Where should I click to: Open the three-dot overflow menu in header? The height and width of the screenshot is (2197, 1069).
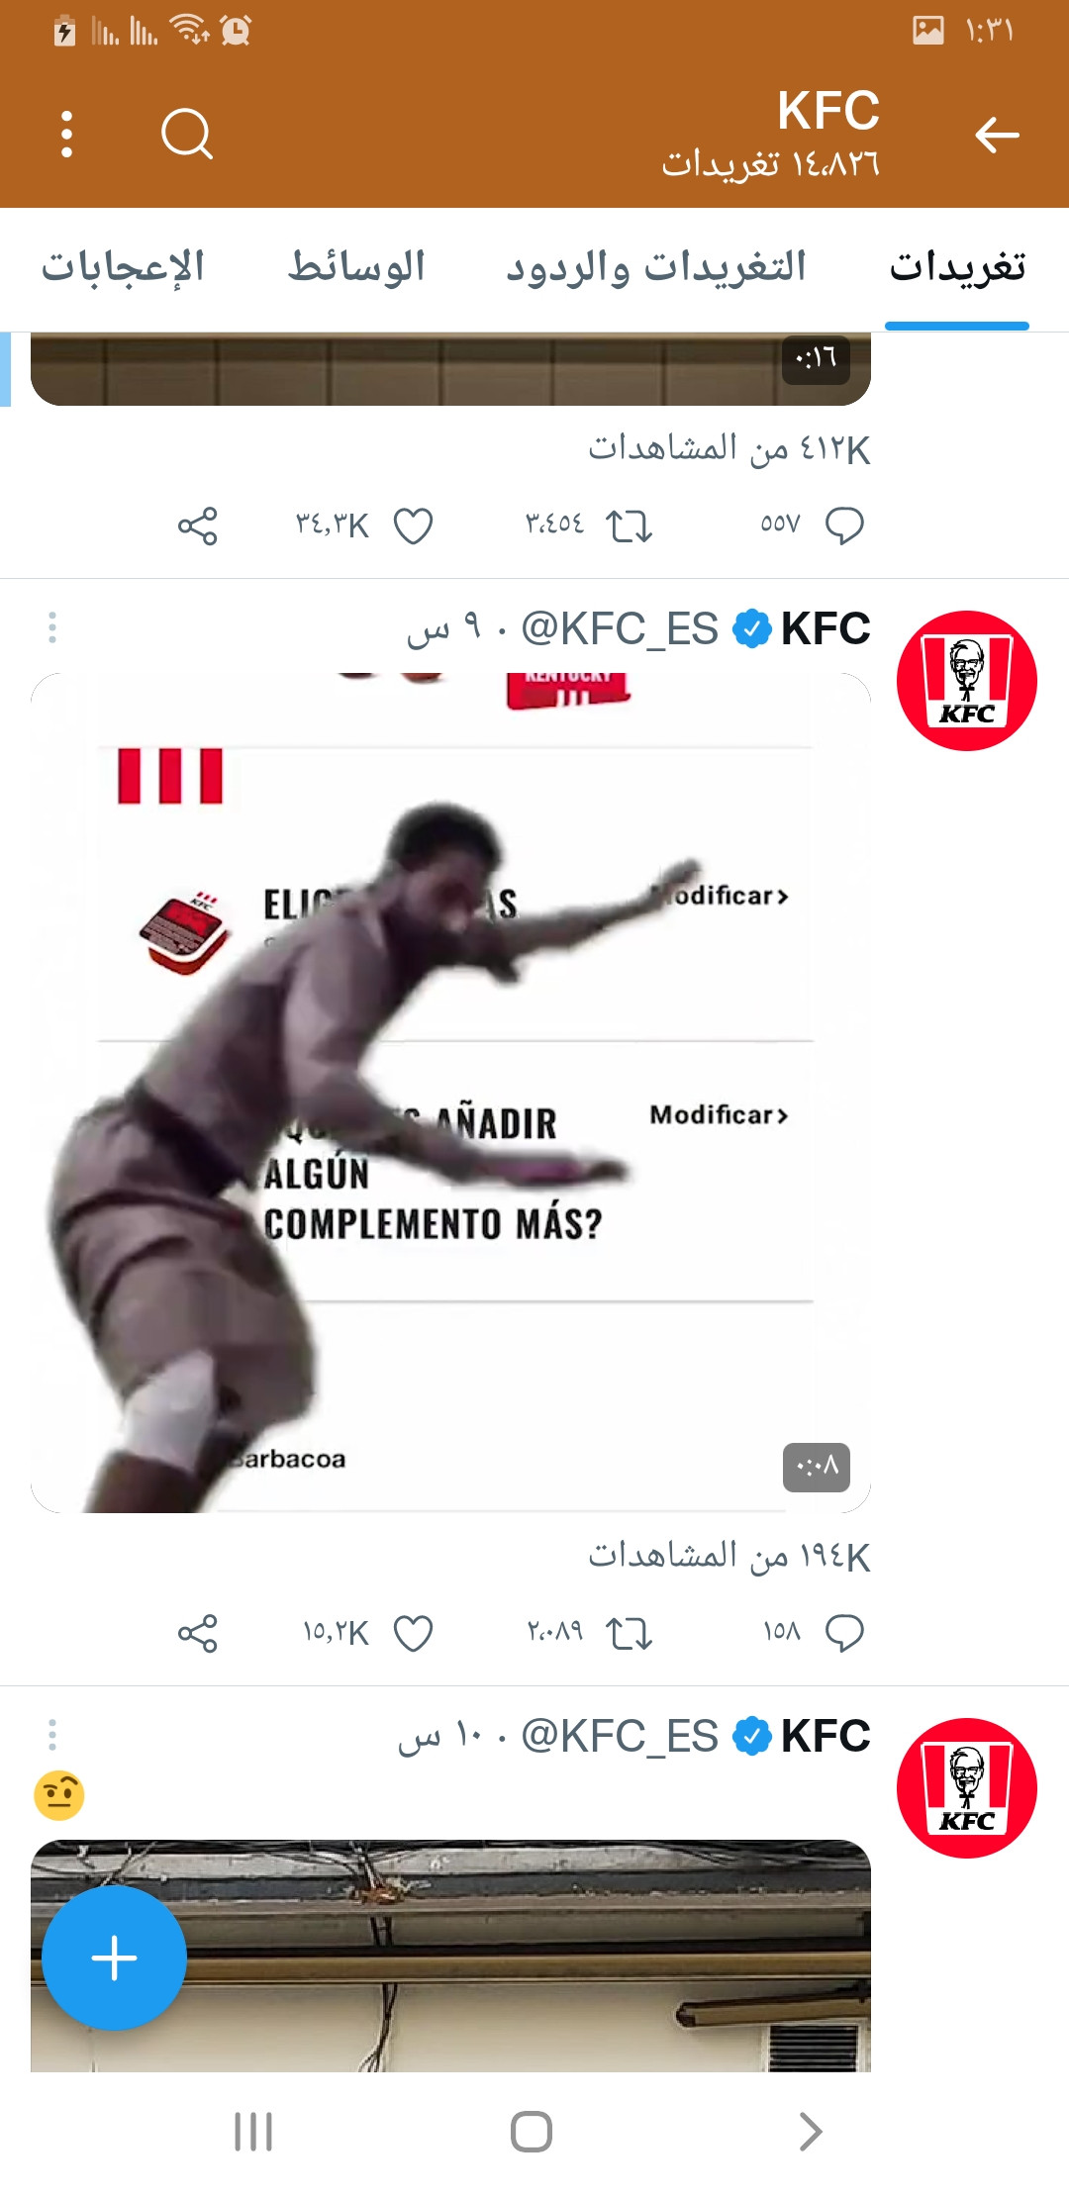(x=66, y=134)
